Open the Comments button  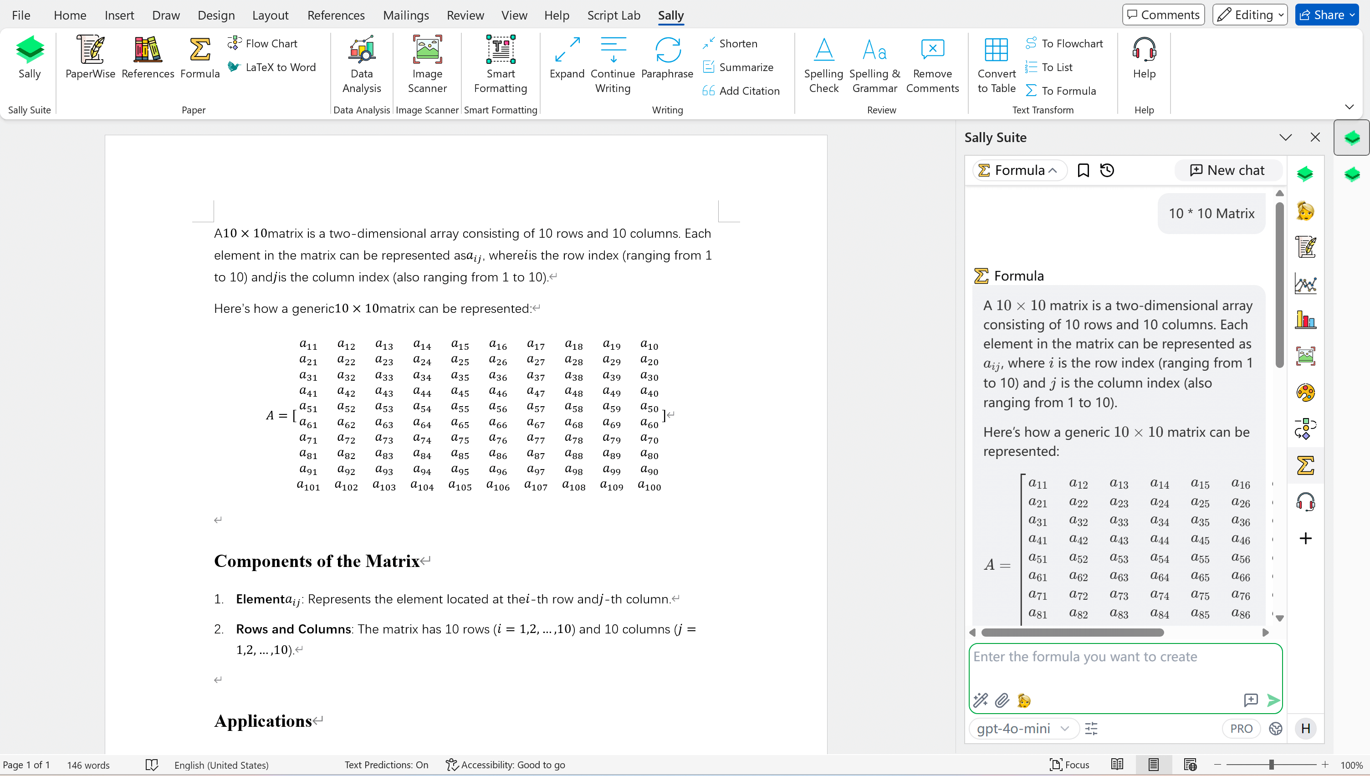pyautogui.click(x=1163, y=15)
